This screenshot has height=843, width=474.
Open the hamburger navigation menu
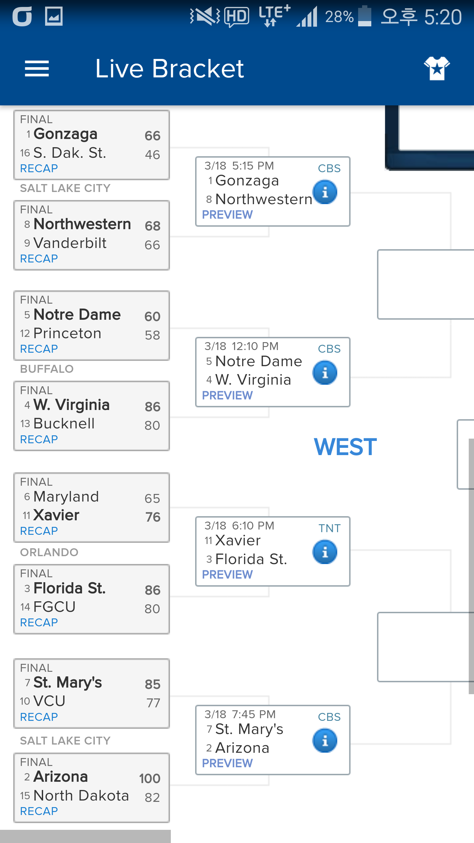coord(37,69)
